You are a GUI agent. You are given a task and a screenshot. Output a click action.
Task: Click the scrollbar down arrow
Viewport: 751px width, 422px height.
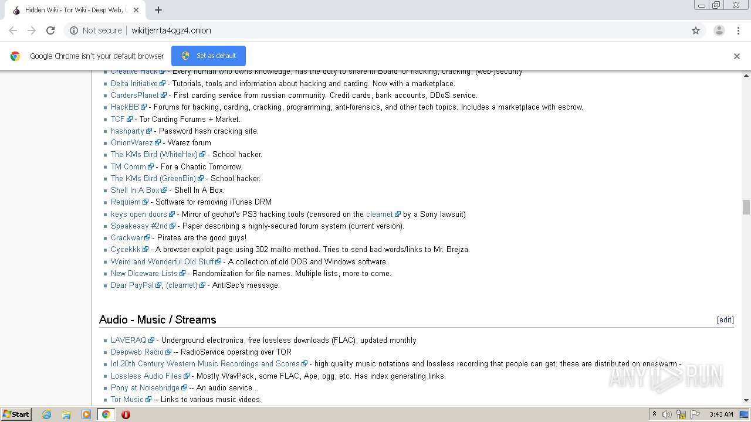coord(746,401)
